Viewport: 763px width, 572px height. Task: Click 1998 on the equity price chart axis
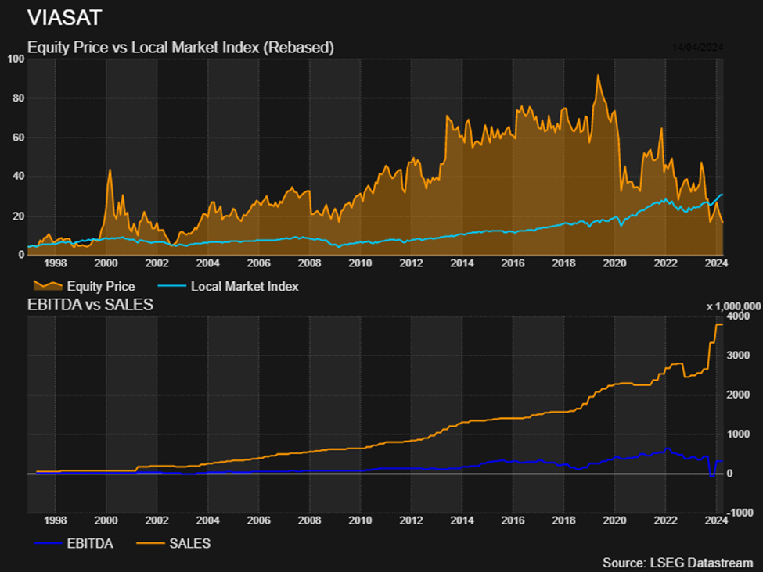[56, 263]
